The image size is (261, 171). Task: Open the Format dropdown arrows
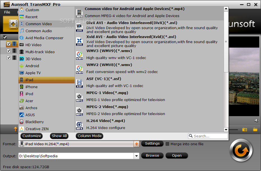[136, 144]
